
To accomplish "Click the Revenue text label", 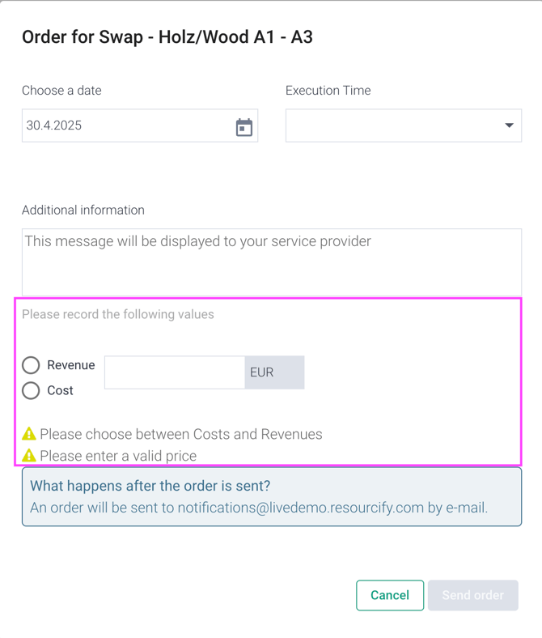I will (x=71, y=365).
